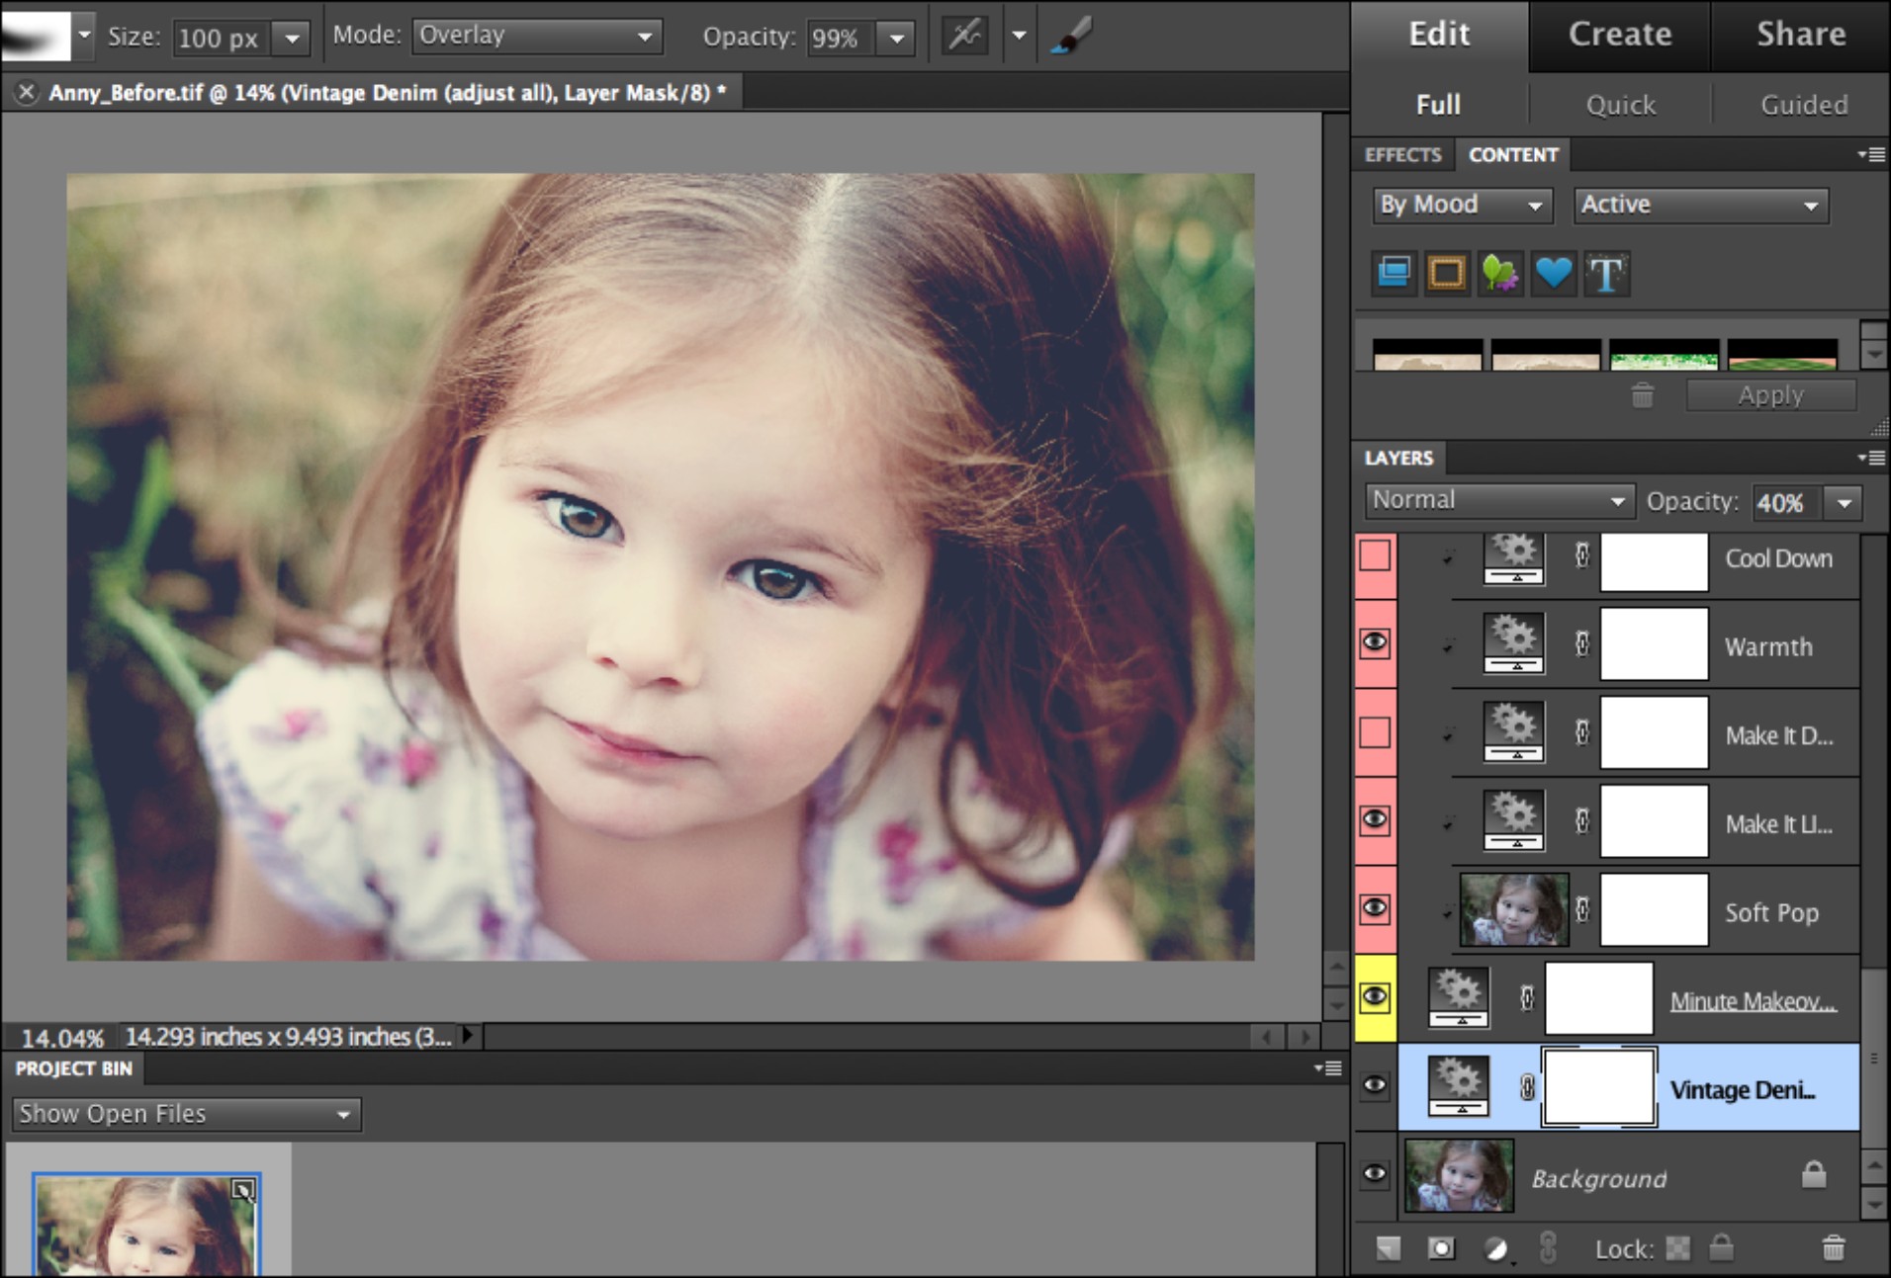Delete layer with Layers trash icon
This screenshot has width=1891, height=1278.
[x=1833, y=1248]
